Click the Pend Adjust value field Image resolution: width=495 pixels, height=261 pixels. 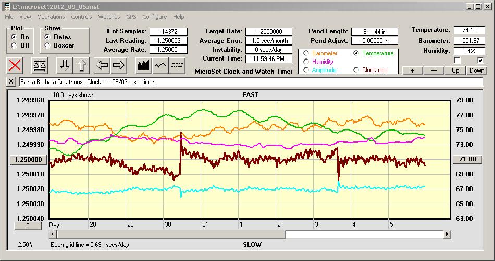[x=375, y=41]
